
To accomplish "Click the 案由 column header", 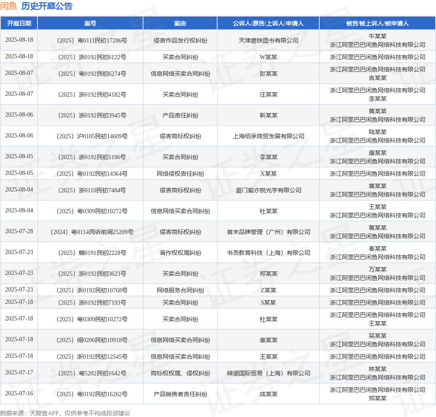I will 180,23.
